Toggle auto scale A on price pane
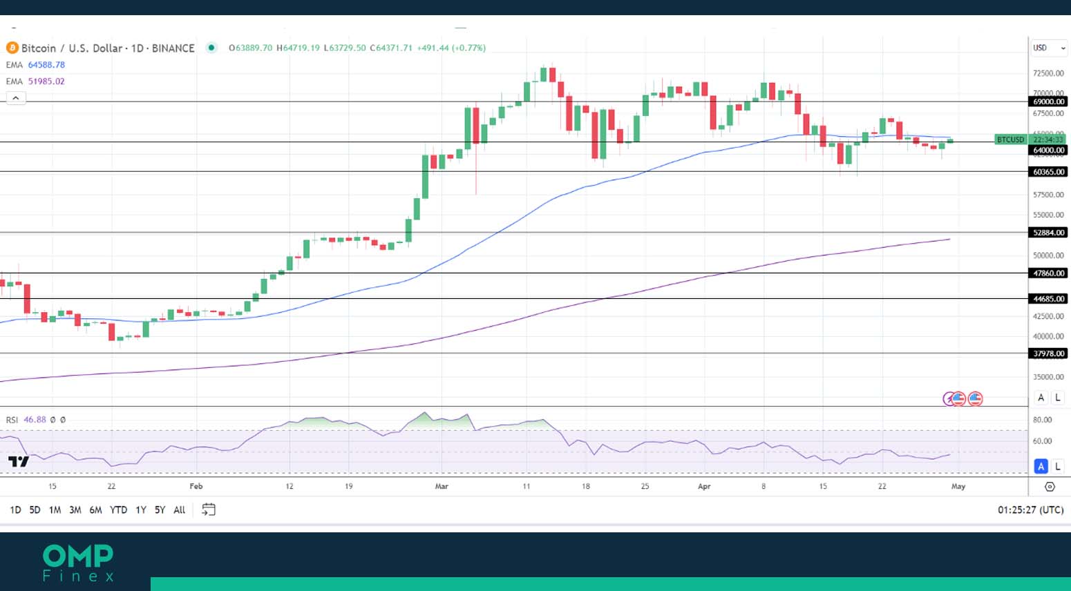Viewport: 1071px width, 591px height. tap(1041, 398)
